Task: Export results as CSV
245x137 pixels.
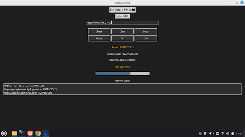Action: [x=146, y=38]
